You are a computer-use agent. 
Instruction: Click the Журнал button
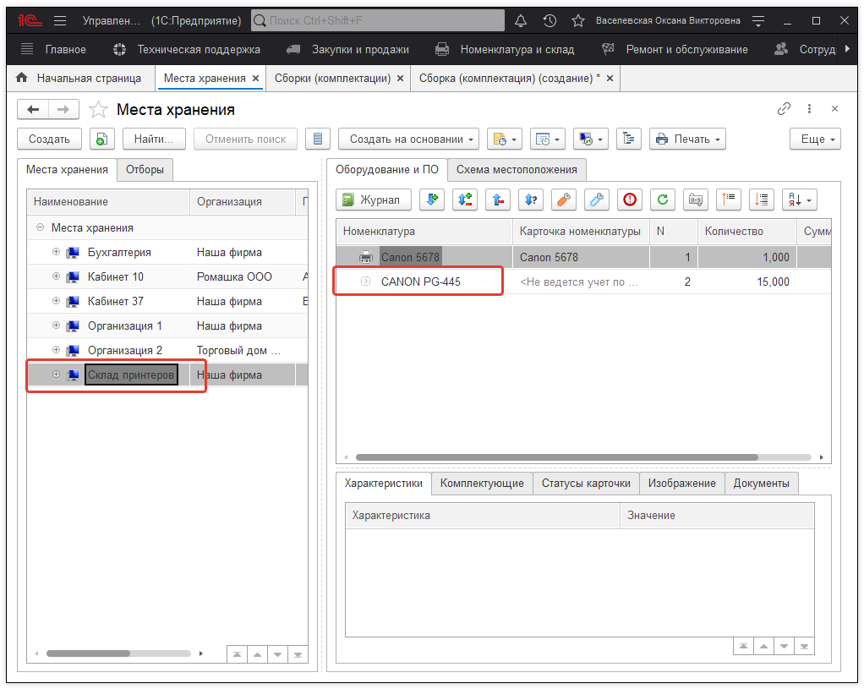click(373, 200)
